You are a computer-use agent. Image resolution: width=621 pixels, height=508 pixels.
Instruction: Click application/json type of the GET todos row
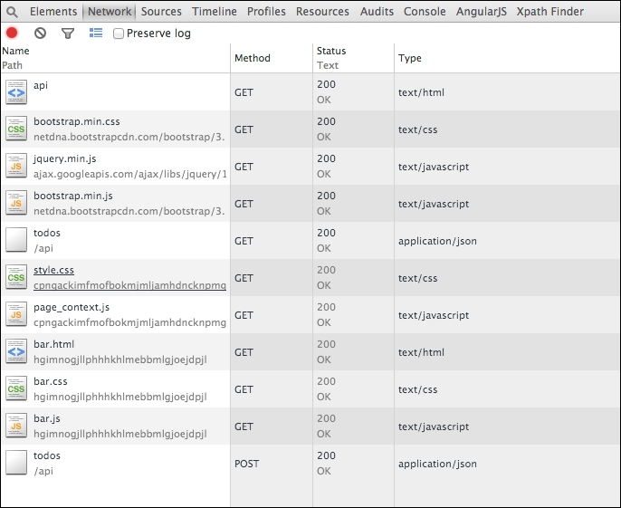pos(437,241)
